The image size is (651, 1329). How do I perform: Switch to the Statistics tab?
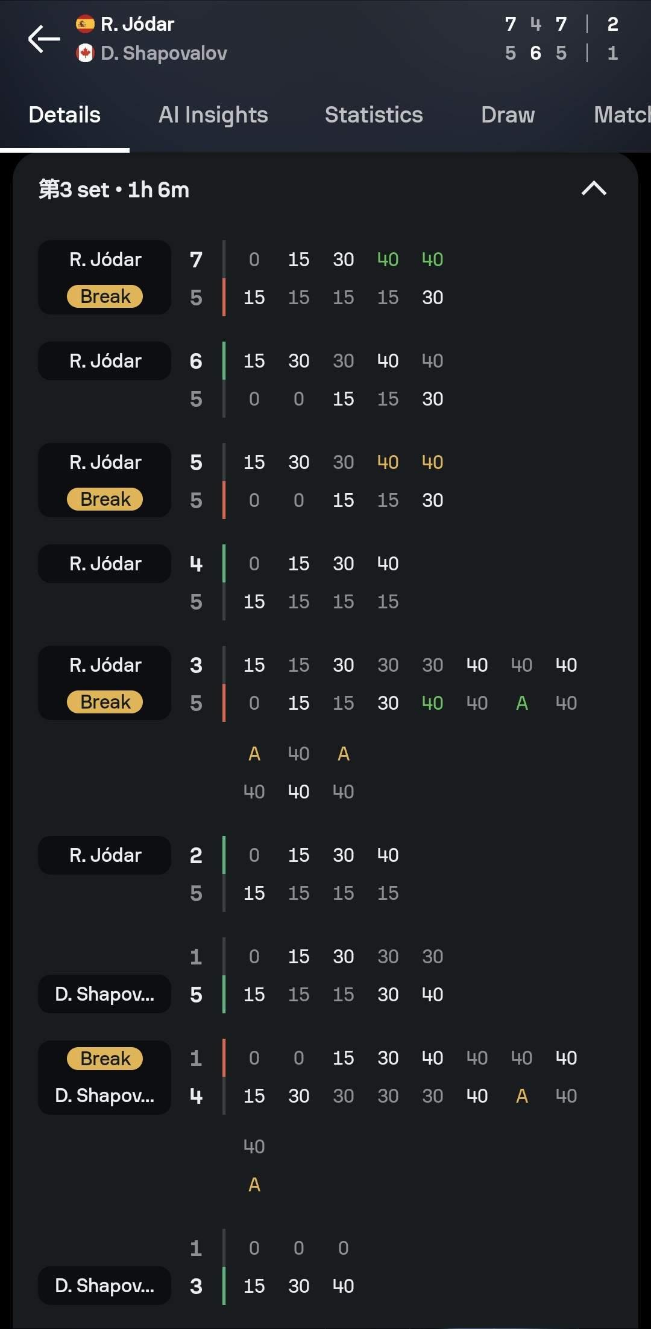click(x=374, y=115)
